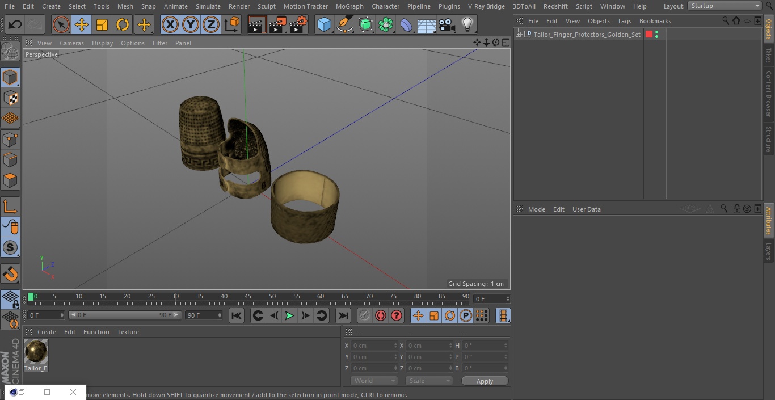
Task: Toggle Z-axis lock
Action: point(211,24)
